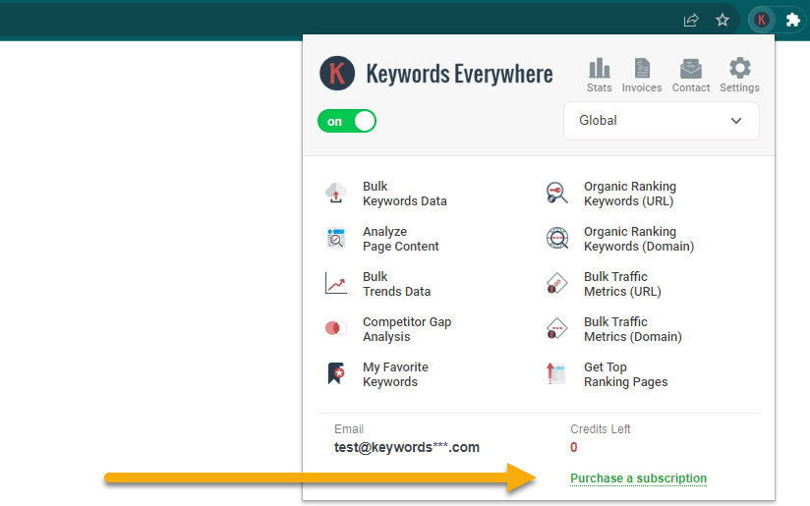Screen dimensions: 810x506
Task: Open Bulk Keywords Data
Action: click(x=404, y=194)
